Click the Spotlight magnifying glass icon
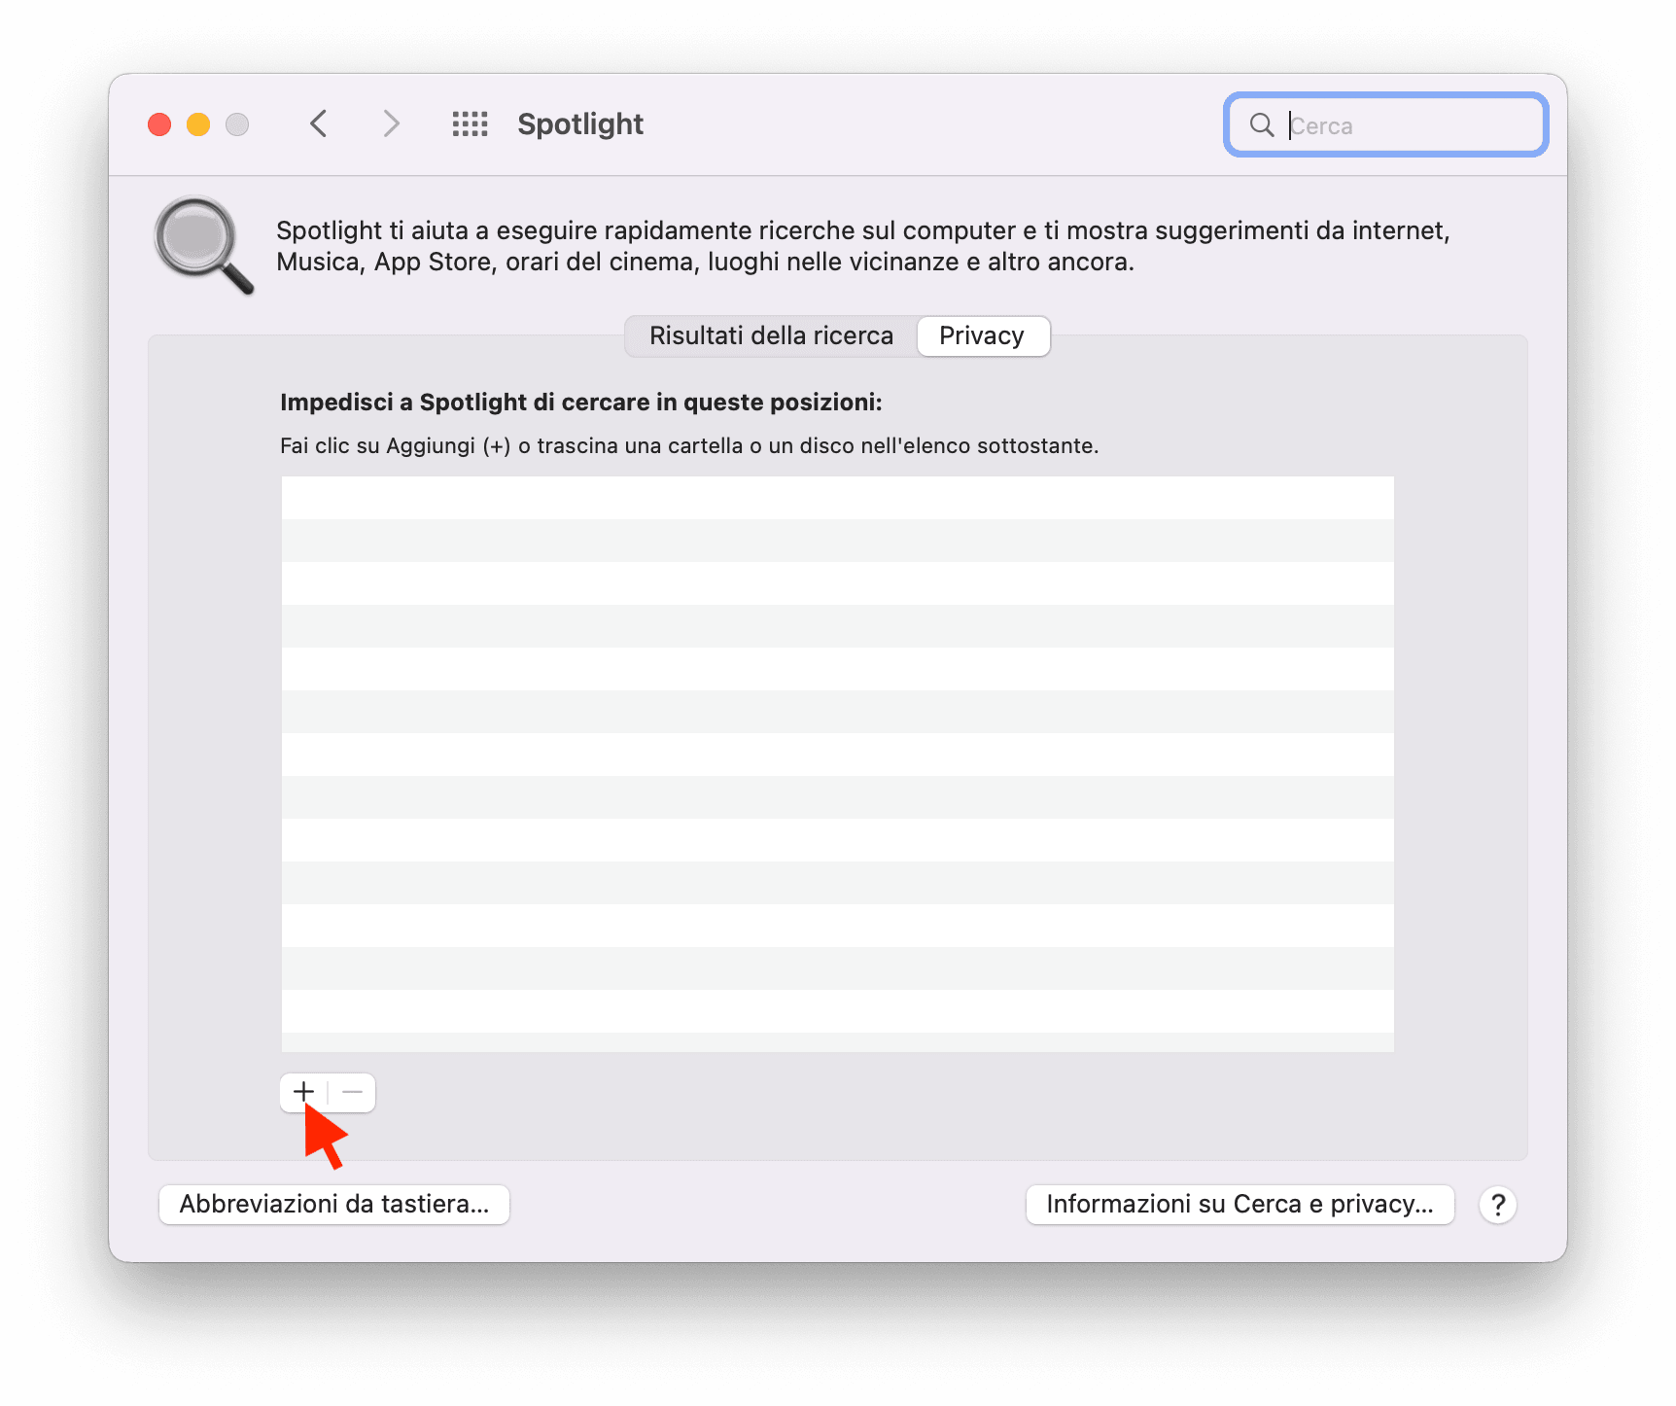The height and width of the screenshot is (1406, 1676). (204, 245)
